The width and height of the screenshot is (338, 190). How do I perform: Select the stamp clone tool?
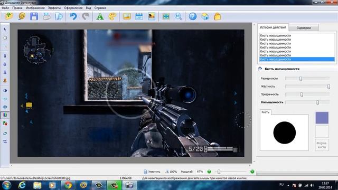(5, 80)
